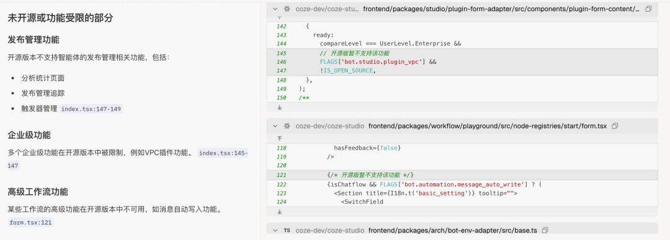Open the bot-env-adapter/src/base.ts path

point(452,230)
